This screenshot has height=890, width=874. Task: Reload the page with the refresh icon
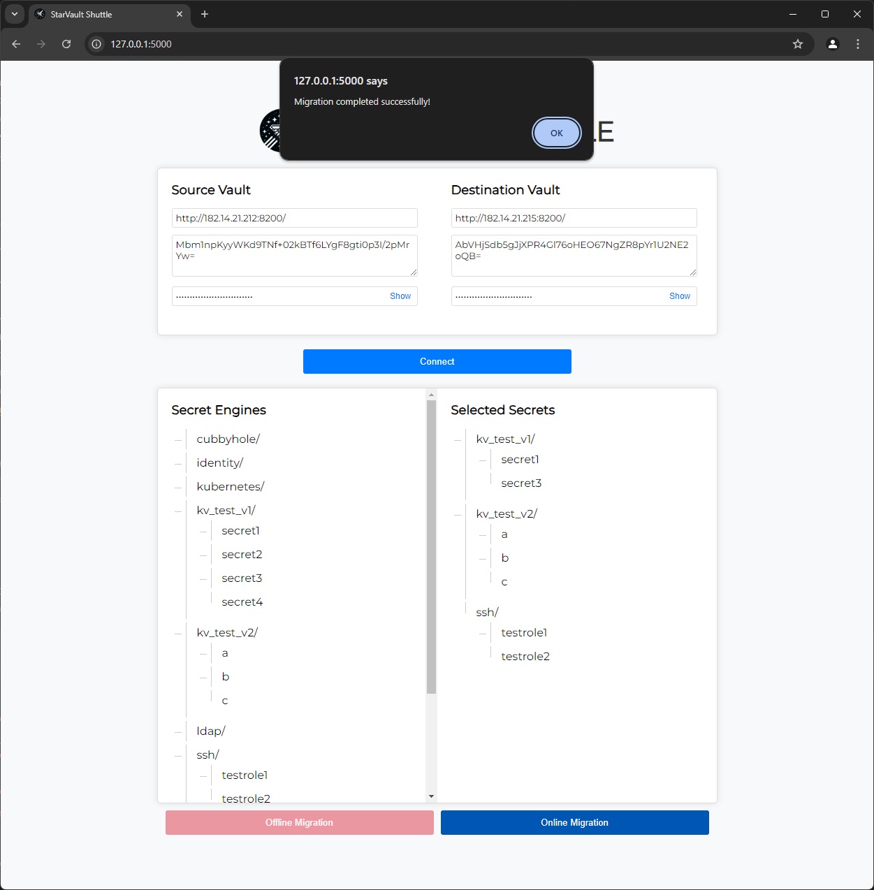tap(66, 44)
